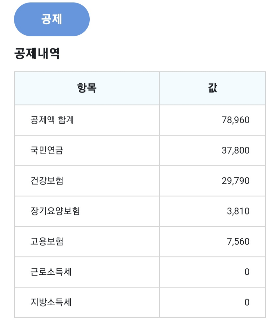Screen dimensions: 280x323
Task: Click the 공제내역 section heading
Action: click(x=37, y=54)
